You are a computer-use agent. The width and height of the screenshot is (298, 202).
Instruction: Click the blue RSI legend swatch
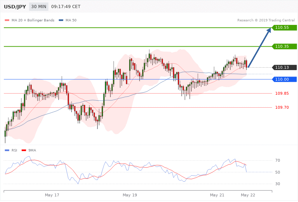[x=7, y=150]
